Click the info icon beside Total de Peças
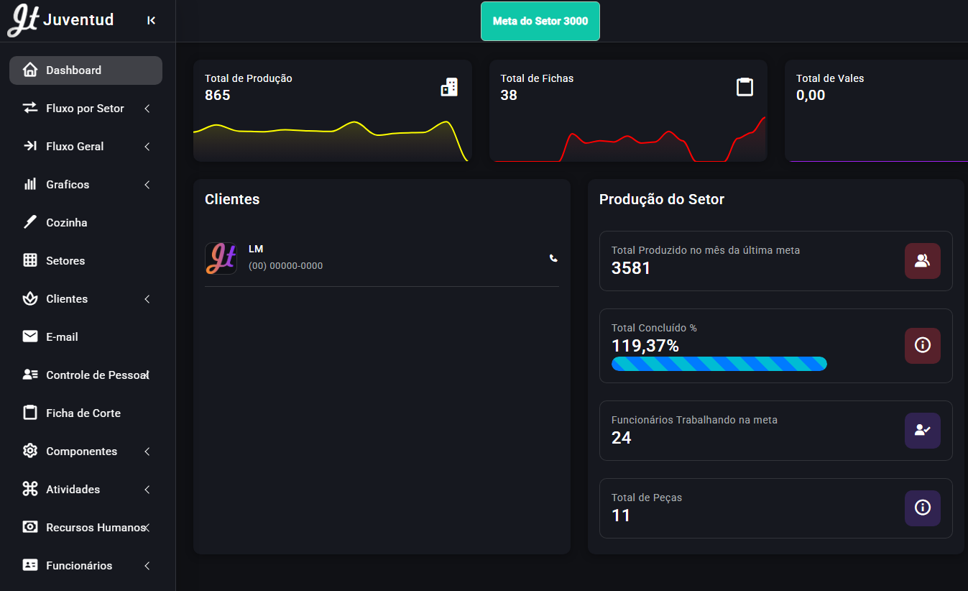 point(922,508)
